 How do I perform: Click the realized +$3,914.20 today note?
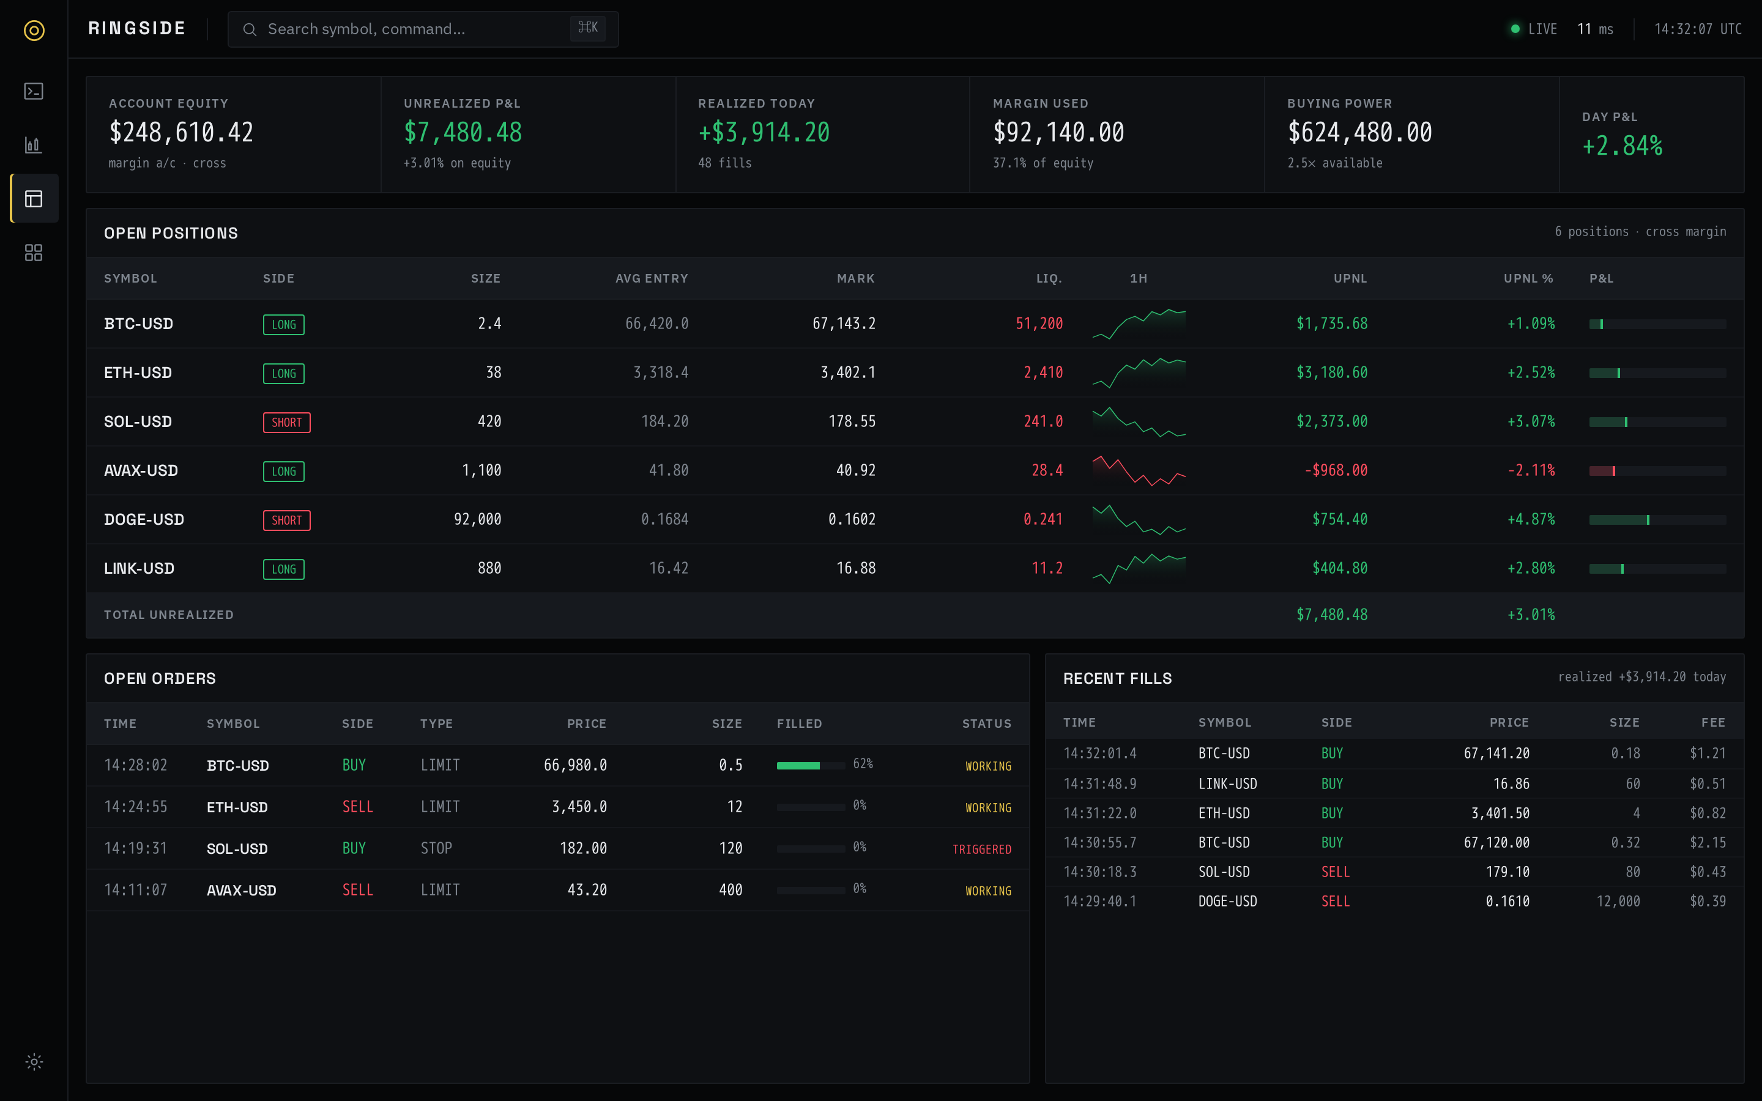[1642, 677]
